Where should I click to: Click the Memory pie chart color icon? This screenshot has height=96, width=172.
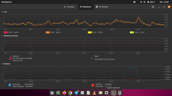coord(10,58)
